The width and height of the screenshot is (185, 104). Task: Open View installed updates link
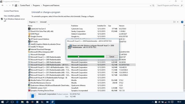point(12,16)
